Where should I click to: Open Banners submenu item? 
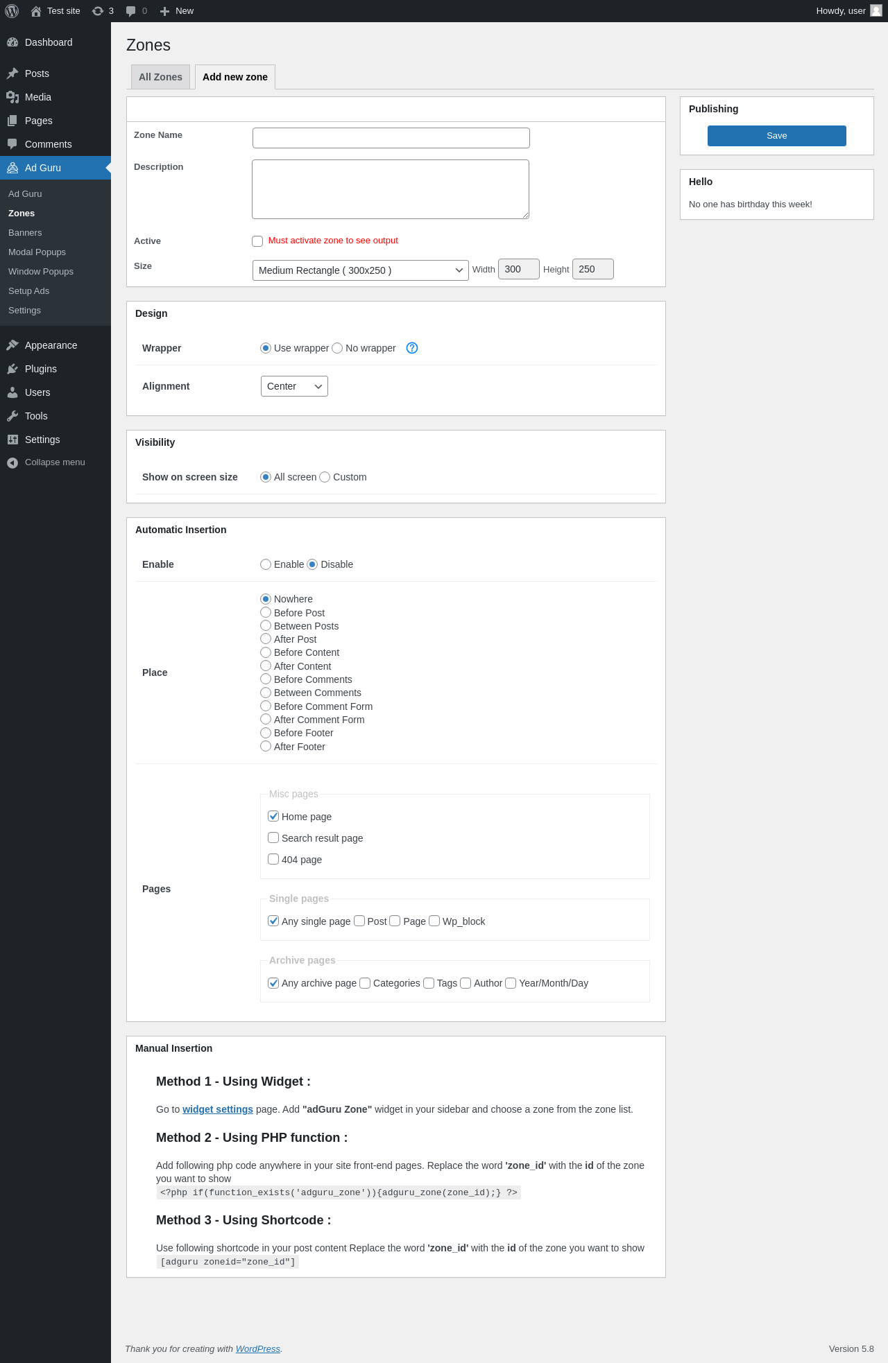25,233
